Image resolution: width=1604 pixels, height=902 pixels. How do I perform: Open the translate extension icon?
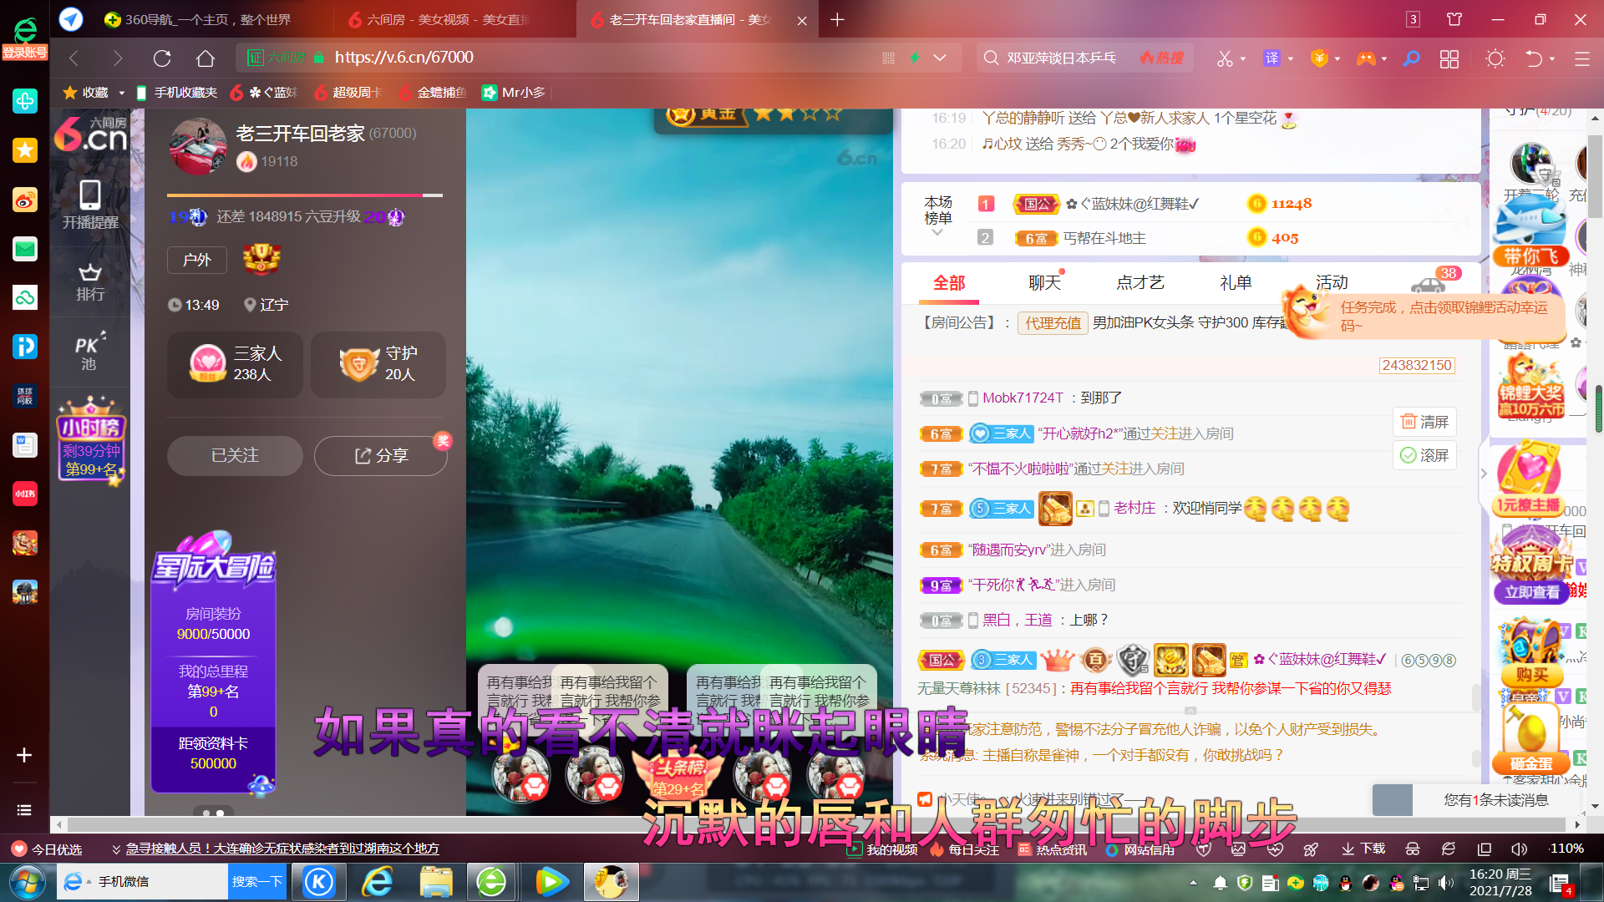pyautogui.click(x=1272, y=58)
